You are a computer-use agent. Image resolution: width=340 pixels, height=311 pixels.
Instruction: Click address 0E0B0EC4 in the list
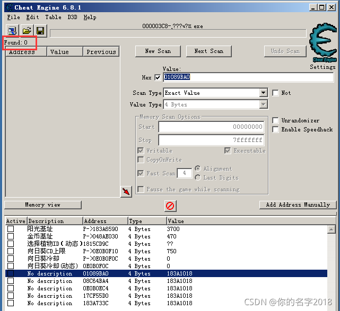click(x=95, y=288)
